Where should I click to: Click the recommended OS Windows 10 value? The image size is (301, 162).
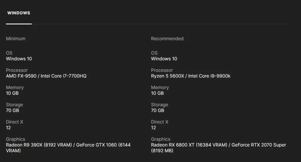[x=164, y=59]
